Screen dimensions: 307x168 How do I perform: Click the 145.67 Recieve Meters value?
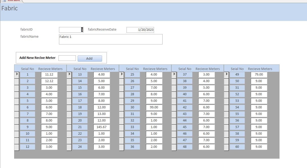point(102,127)
